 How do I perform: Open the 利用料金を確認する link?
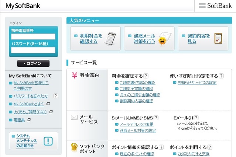coord(91,38)
